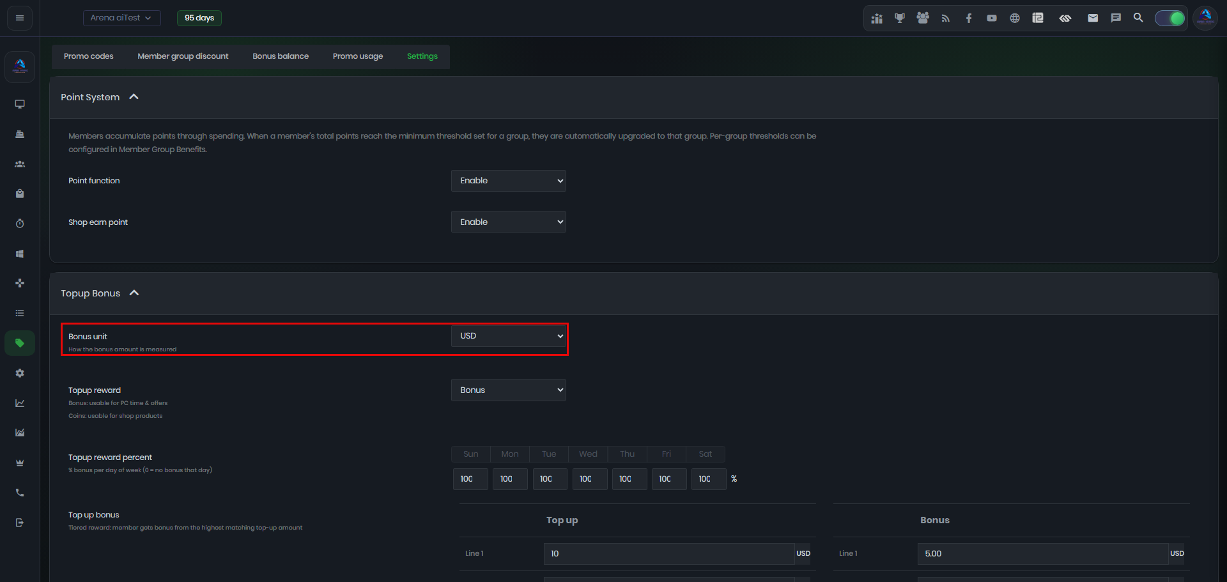This screenshot has height=582, width=1227.
Task: Click the cafe logo in left sidebar
Action: tap(20, 66)
